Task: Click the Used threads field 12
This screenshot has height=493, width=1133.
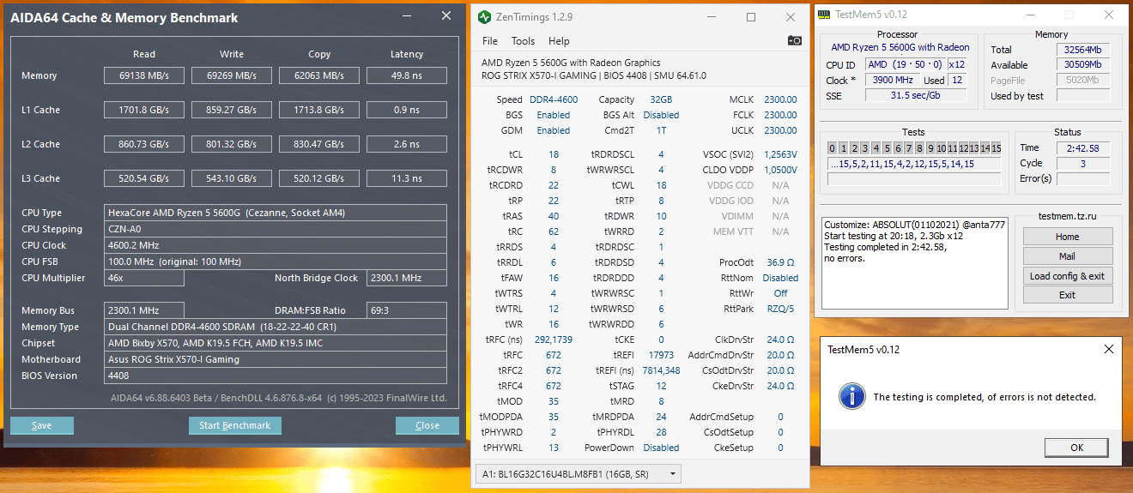Action: (956, 80)
